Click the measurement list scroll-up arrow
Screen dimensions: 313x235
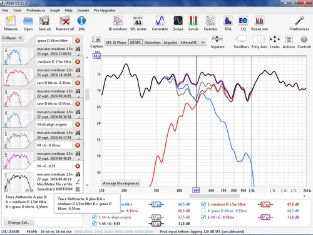(87, 57)
